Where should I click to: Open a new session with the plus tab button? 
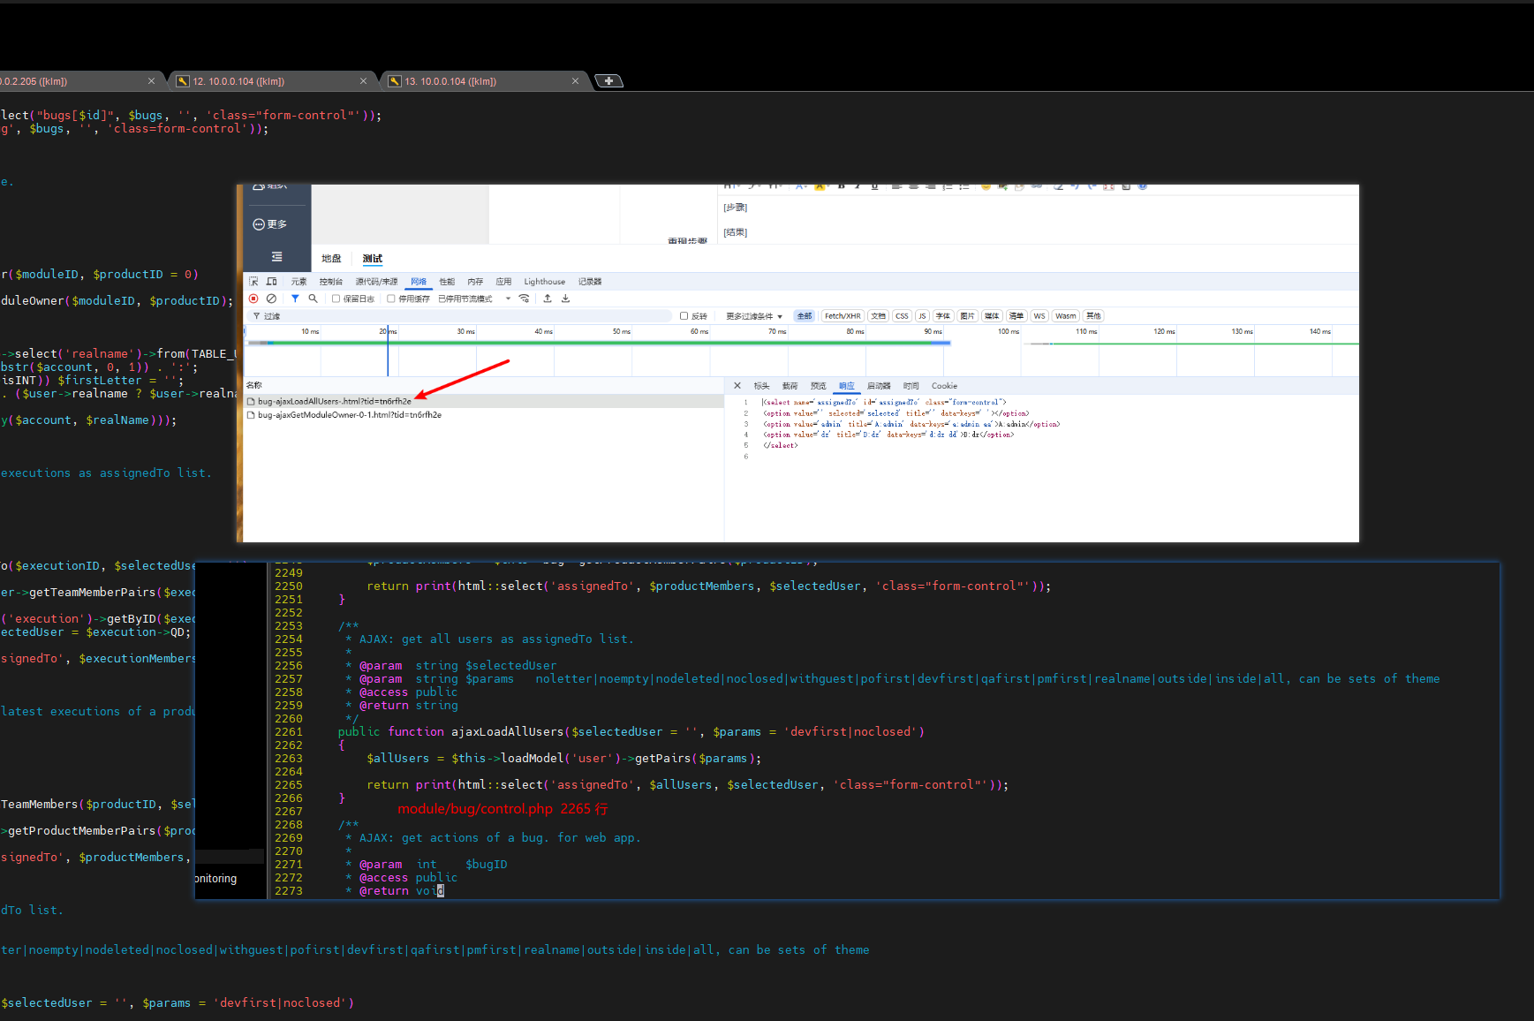[x=608, y=81]
